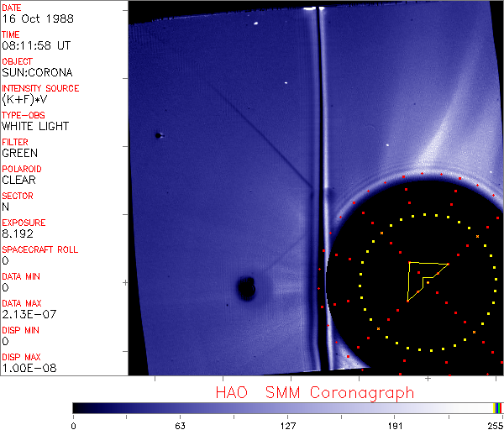Select the DATA MAX value 2.13E-07
Screen dimensions: 504x430
point(29,314)
